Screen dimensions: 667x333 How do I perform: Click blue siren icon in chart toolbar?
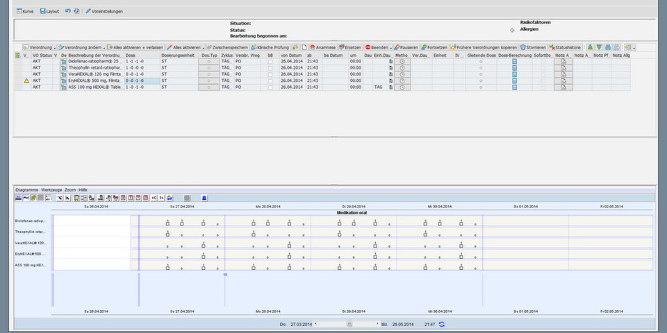204,198
